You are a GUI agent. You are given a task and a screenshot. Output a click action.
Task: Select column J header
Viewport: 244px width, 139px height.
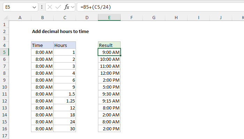point(221,17)
